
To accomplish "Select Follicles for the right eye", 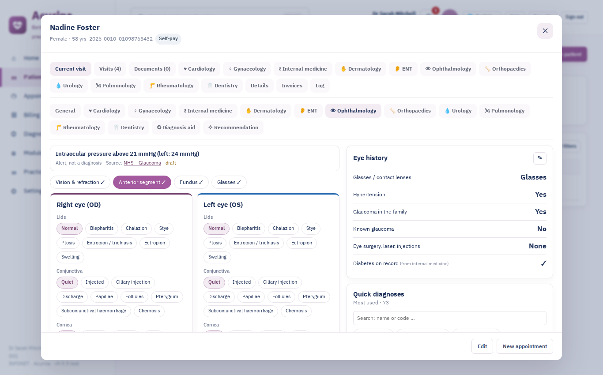I will [134, 297].
